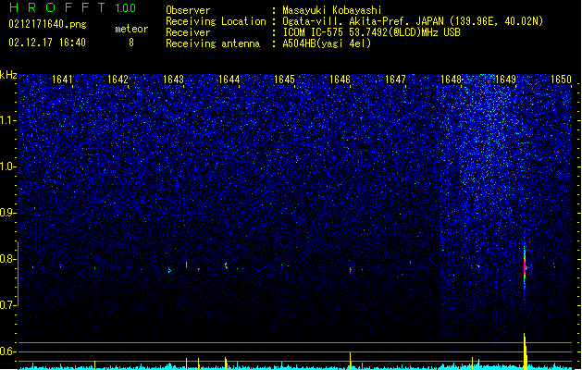The height and width of the screenshot is (370, 582).
Task: Click the timestamp 02.12.17 16:40
Action: tap(47, 43)
